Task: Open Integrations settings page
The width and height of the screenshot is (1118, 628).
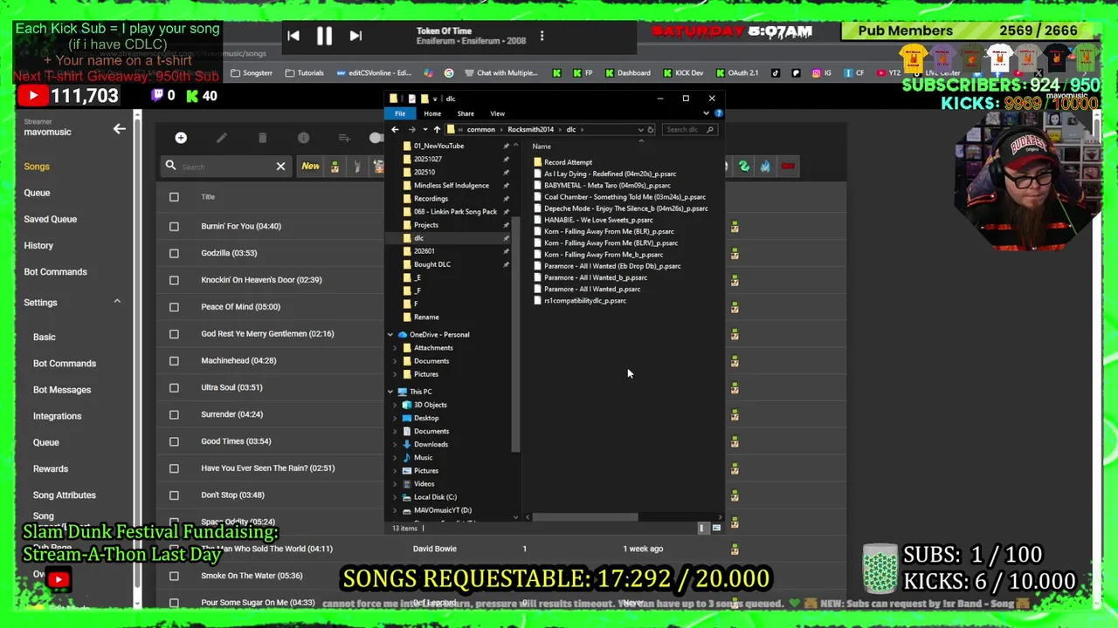Action: (57, 416)
